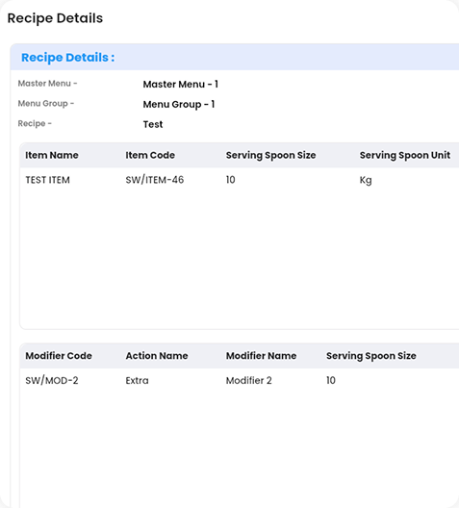The width and height of the screenshot is (459, 508).
Task: Click Serving Spoon Size header in items table
Action: [x=270, y=155]
